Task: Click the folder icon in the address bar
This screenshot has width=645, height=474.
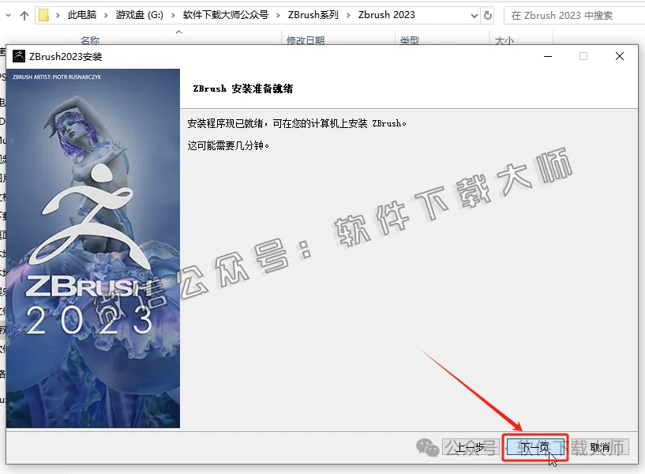Action: [x=42, y=14]
